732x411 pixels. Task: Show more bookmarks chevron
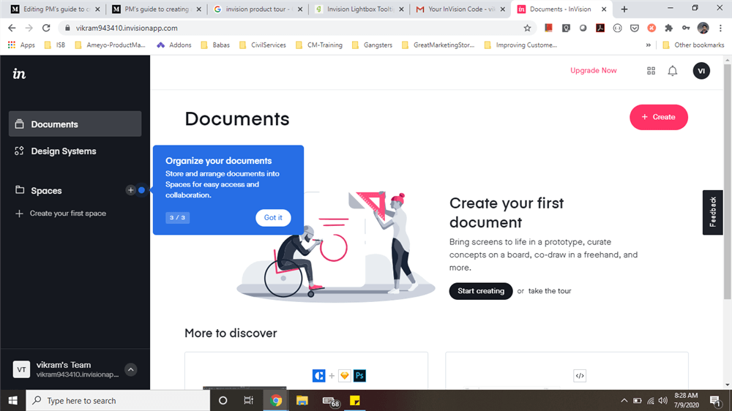click(x=648, y=45)
